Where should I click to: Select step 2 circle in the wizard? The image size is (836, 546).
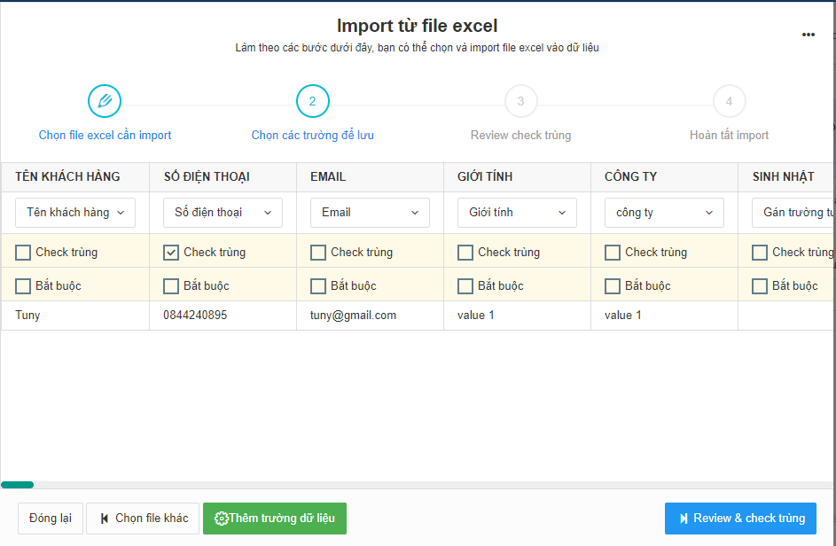(312, 101)
